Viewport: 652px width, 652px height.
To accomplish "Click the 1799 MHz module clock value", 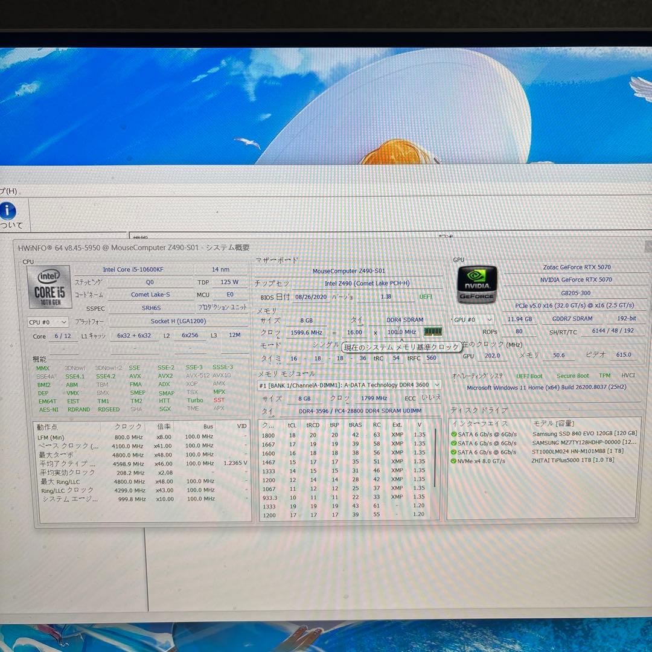I will [374, 398].
